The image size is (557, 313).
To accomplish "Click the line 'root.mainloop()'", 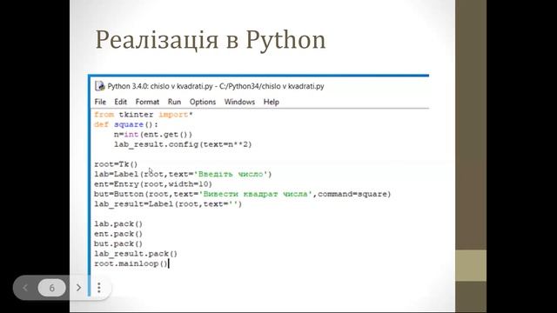I will (x=131, y=263).
